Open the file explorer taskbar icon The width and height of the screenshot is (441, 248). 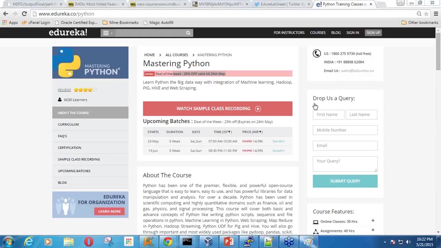click(69, 241)
